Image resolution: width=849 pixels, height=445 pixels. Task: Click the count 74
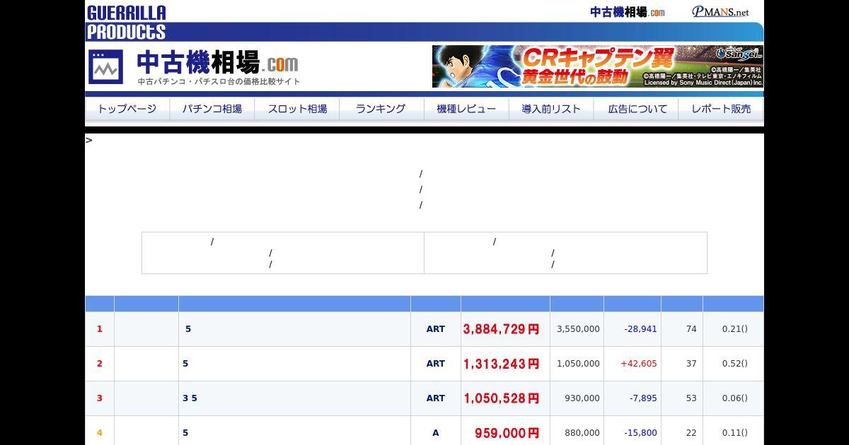[x=691, y=329]
